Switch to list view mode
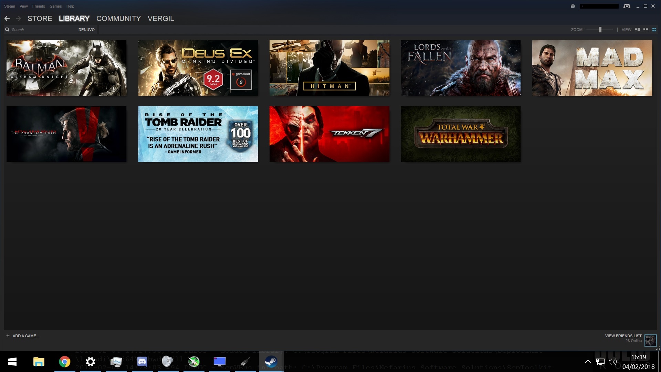This screenshot has width=661, height=372. pyautogui.click(x=646, y=30)
